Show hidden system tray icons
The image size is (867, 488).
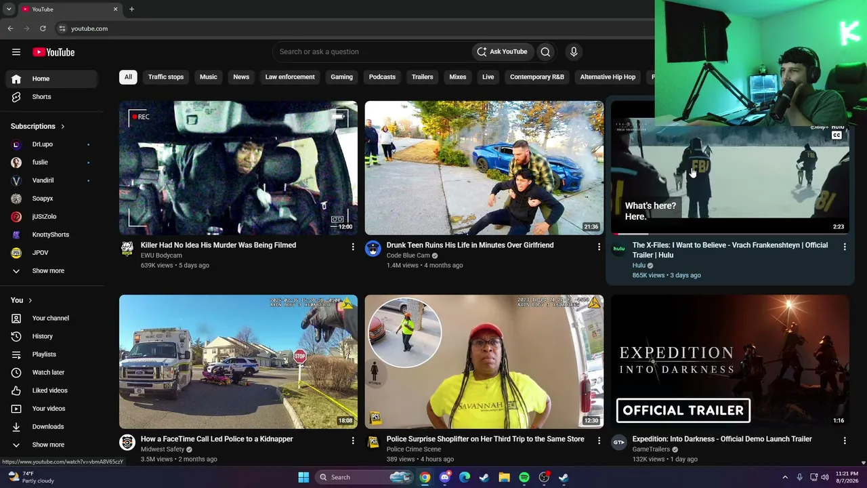click(x=785, y=477)
